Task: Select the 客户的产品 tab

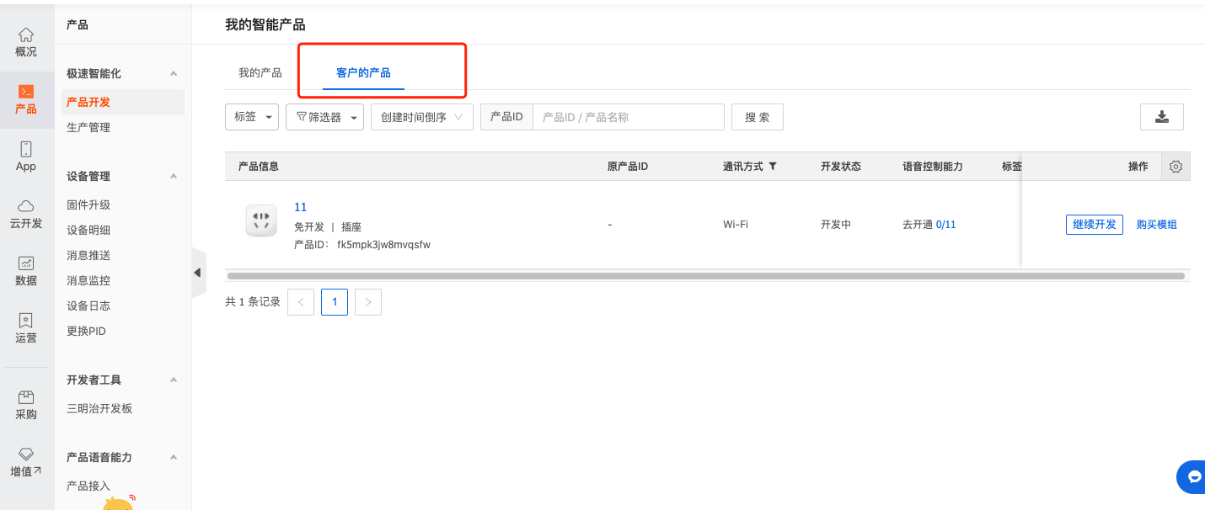Action: (363, 73)
